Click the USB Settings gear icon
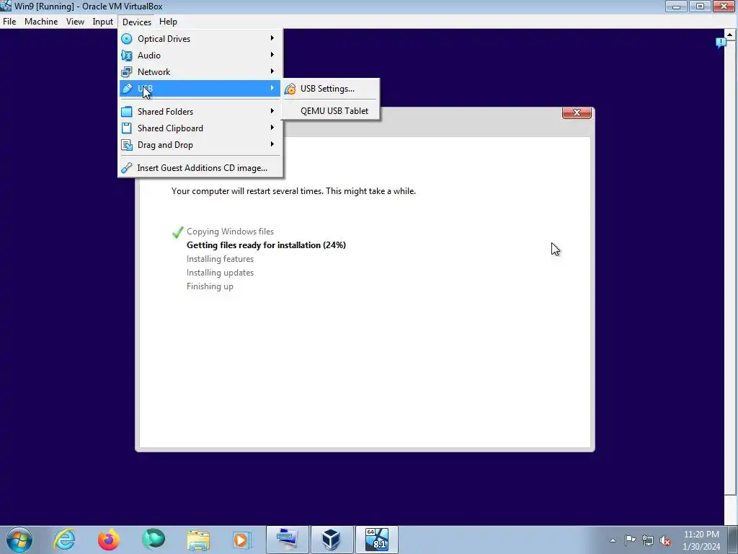The width and height of the screenshot is (738, 554). tap(290, 89)
